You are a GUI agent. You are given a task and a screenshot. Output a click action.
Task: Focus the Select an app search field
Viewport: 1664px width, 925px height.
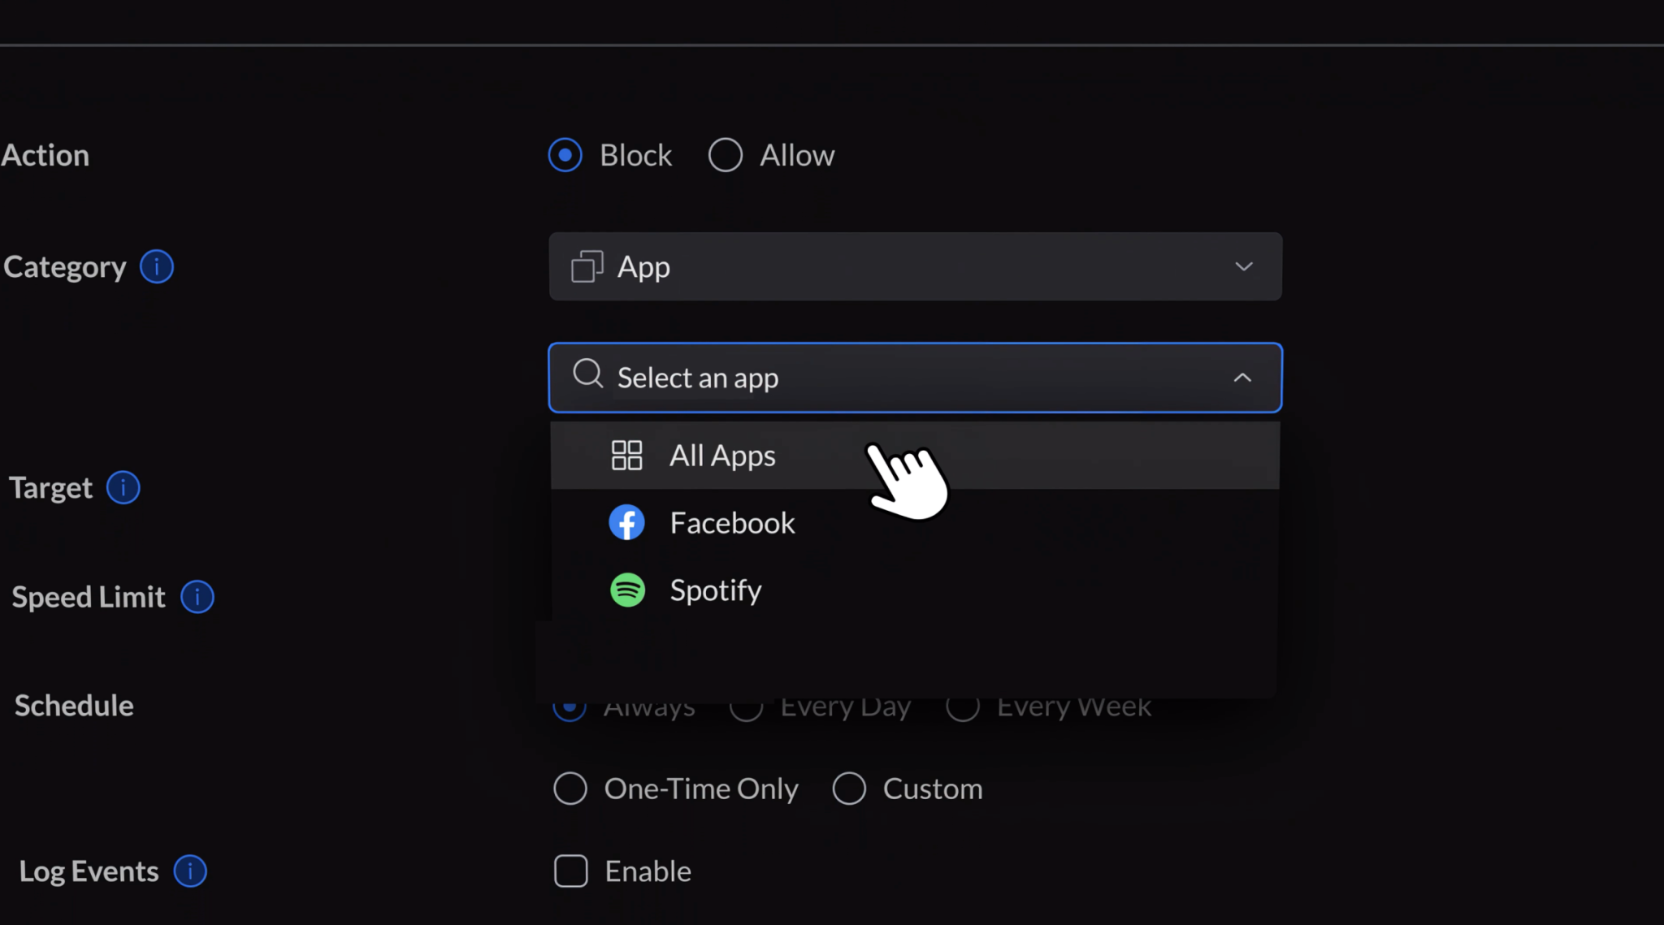(894, 378)
